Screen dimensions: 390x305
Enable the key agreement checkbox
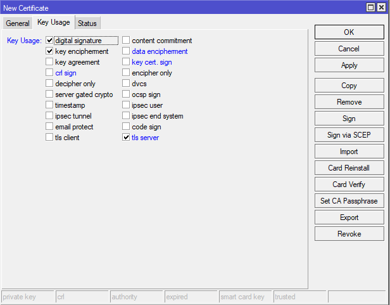tap(49, 62)
